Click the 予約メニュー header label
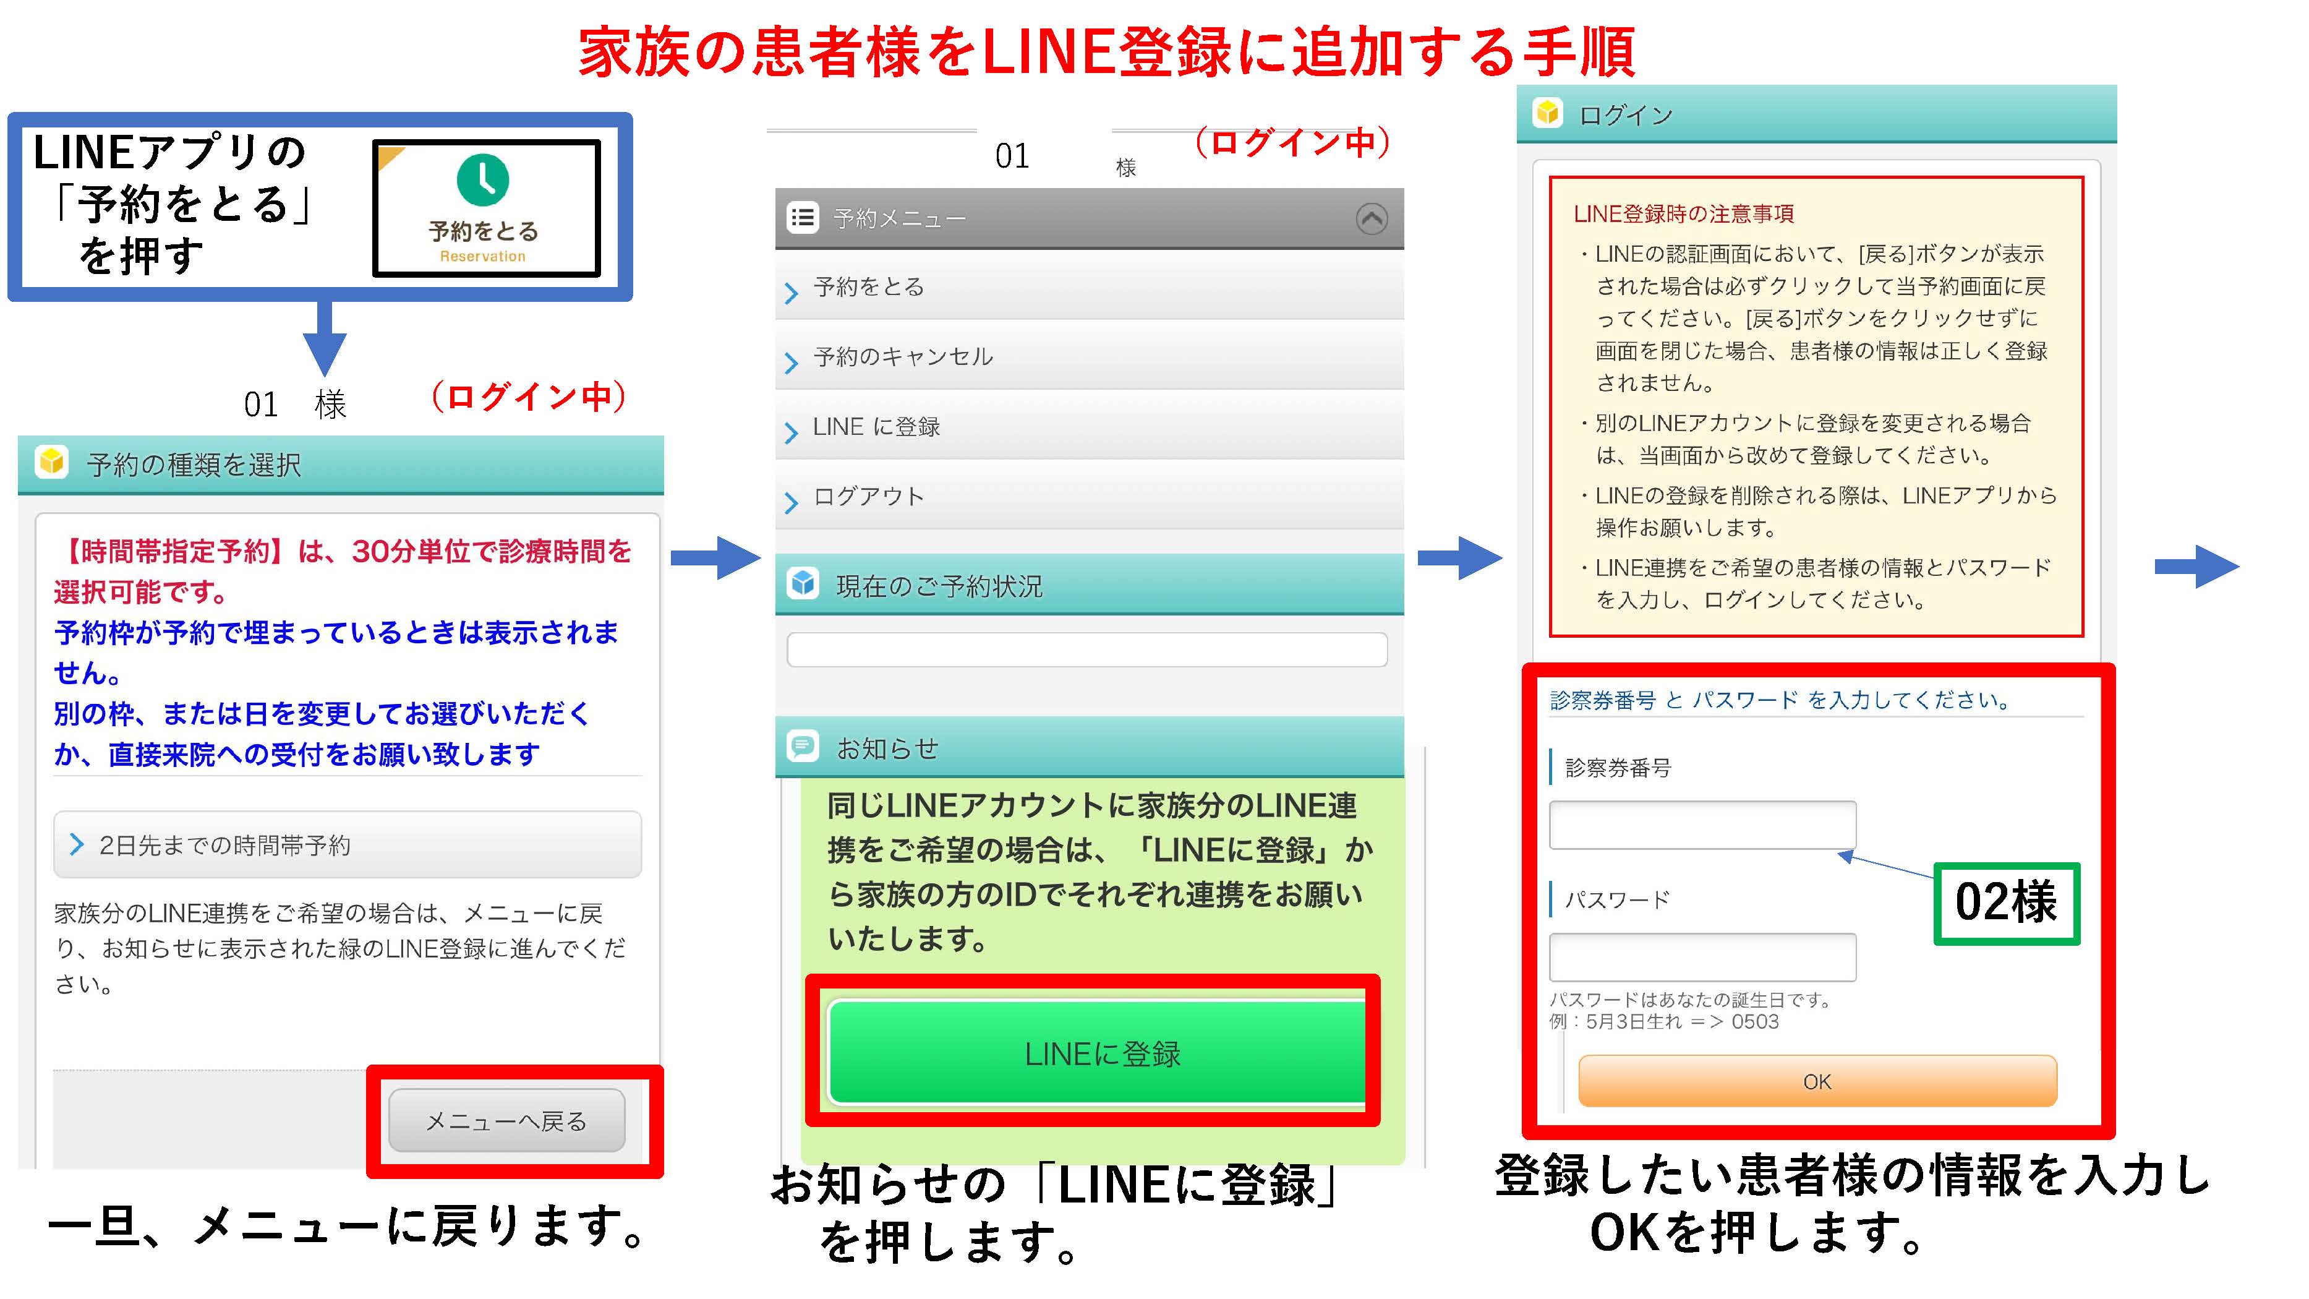 (x=899, y=219)
